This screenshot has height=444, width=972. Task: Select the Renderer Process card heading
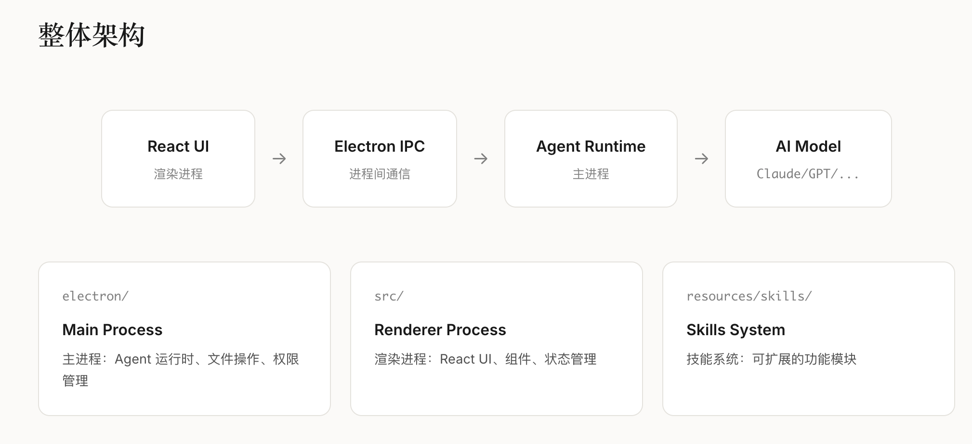tap(440, 330)
